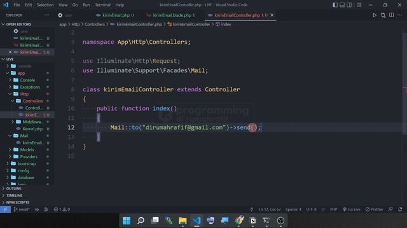Expand the NPM SCRIPTS section
The height and width of the screenshot is (228, 407).
18,203
